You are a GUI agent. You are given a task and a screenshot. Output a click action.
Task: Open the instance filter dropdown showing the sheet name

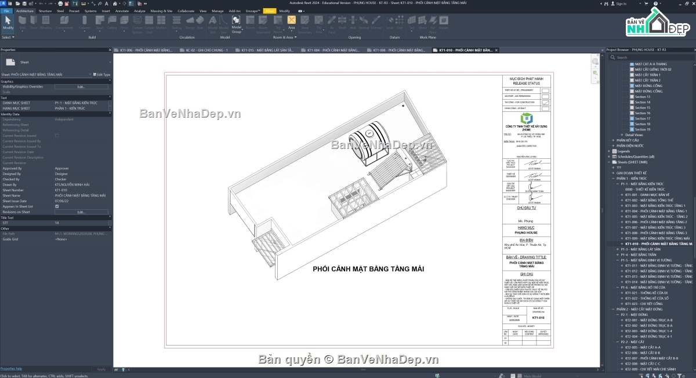(46, 75)
